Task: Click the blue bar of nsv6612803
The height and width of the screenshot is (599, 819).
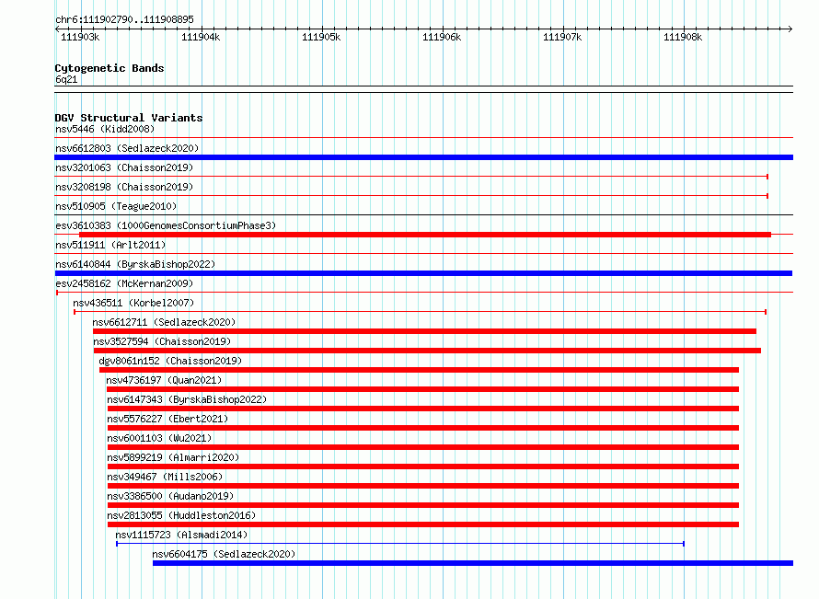Action: 423,157
